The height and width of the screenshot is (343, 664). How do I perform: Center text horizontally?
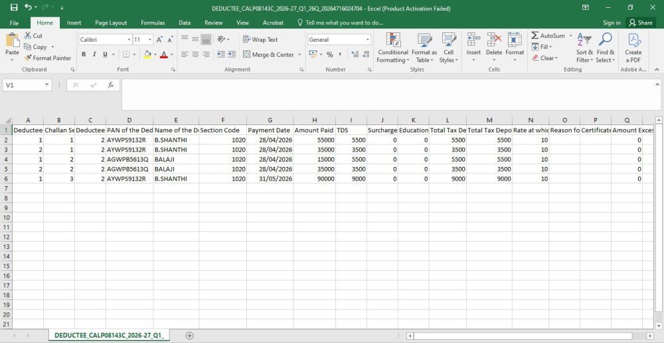tap(195, 54)
